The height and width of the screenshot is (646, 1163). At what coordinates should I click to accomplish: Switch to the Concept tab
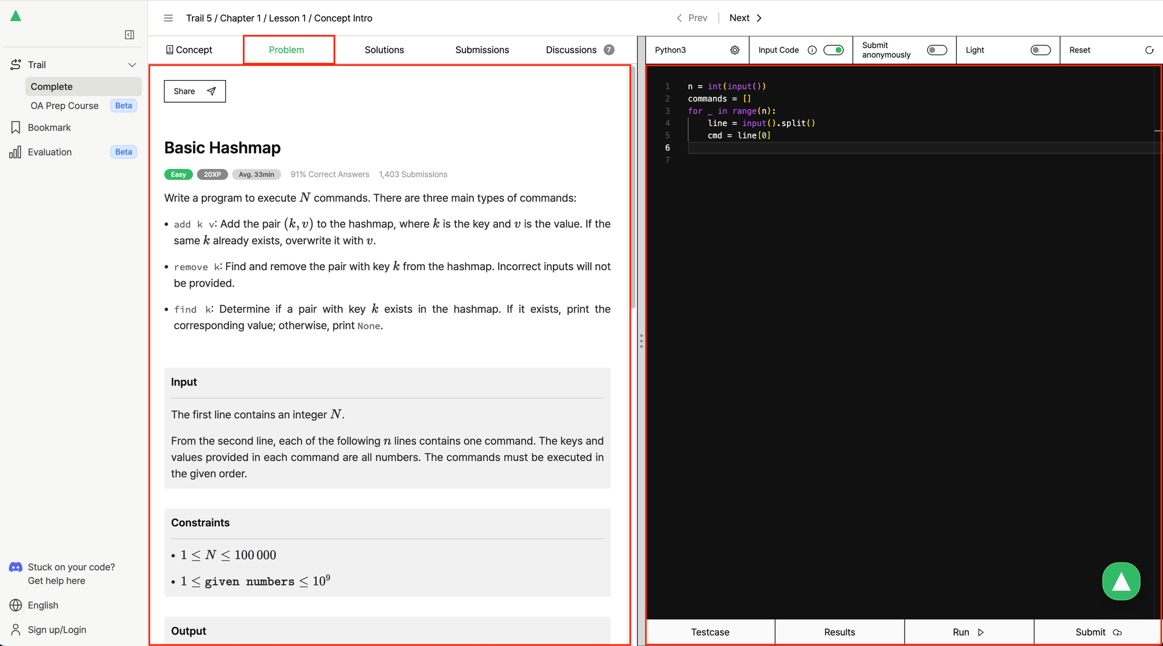189,50
